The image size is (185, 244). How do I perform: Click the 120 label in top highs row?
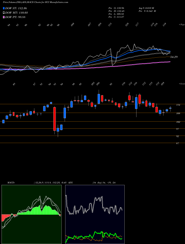click(127, 24)
